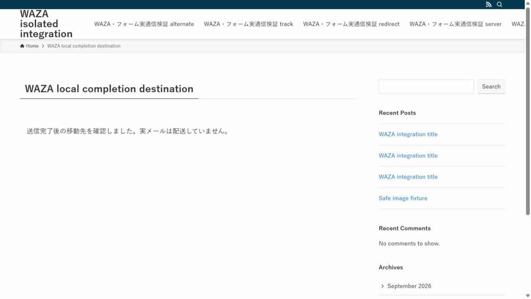This screenshot has width=531, height=299.
Task: Click the Search button
Action: (x=491, y=87)
